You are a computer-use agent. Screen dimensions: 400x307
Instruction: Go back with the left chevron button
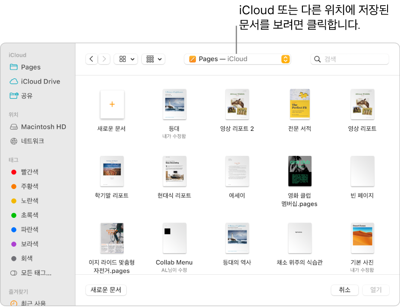click(x=92, y=59)
